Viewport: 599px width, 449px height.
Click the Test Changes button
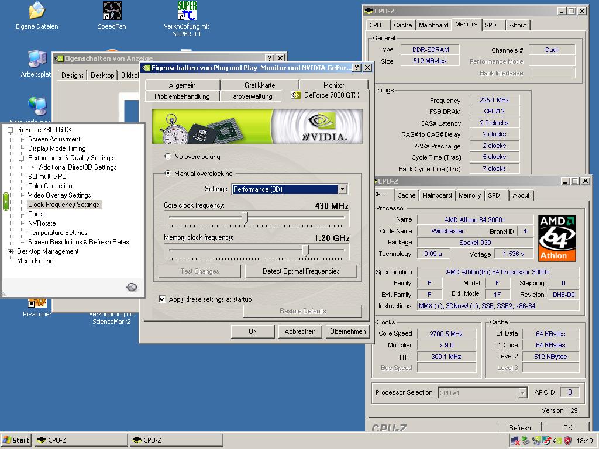click(200, 271)
